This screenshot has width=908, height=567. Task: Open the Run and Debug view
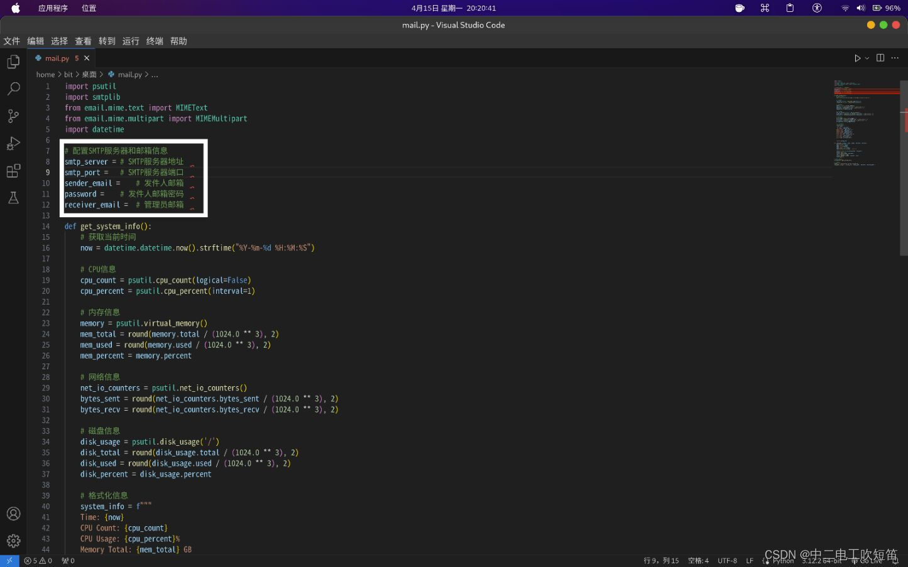pyautogui.click(x=13, y=143)
